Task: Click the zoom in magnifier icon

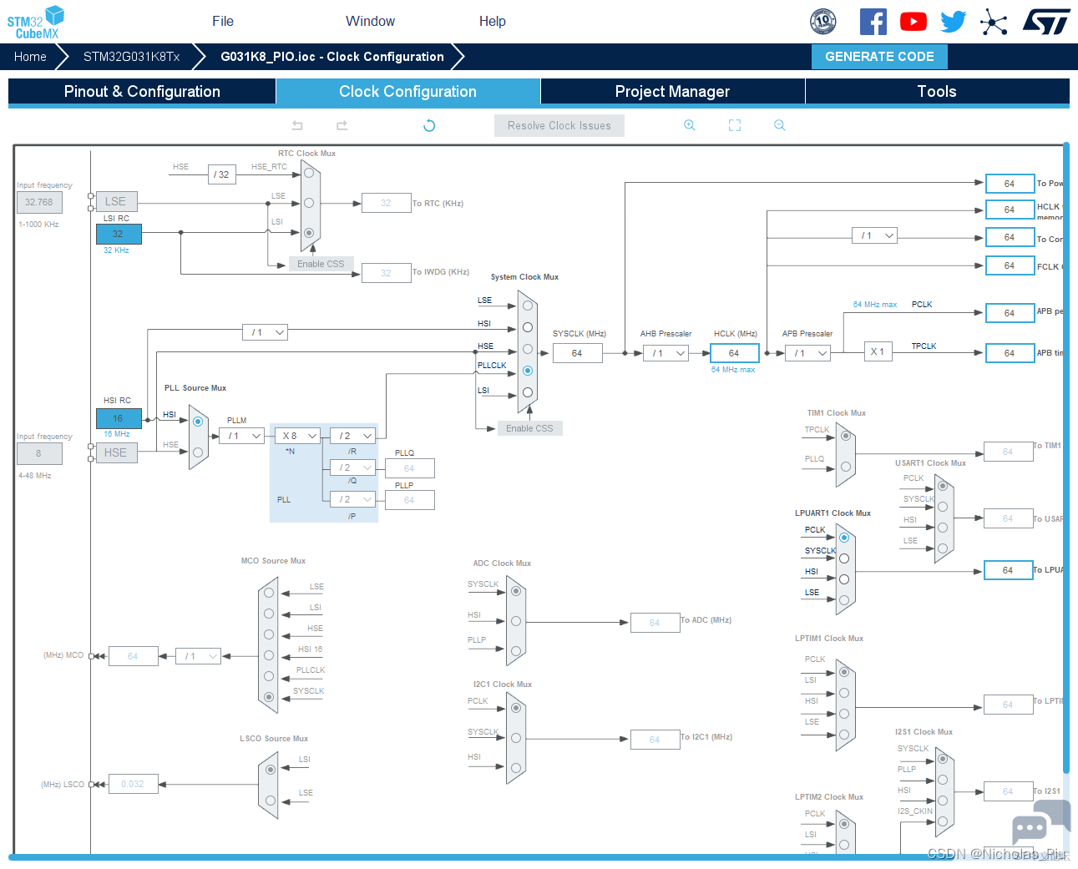Action: point(690,125)
